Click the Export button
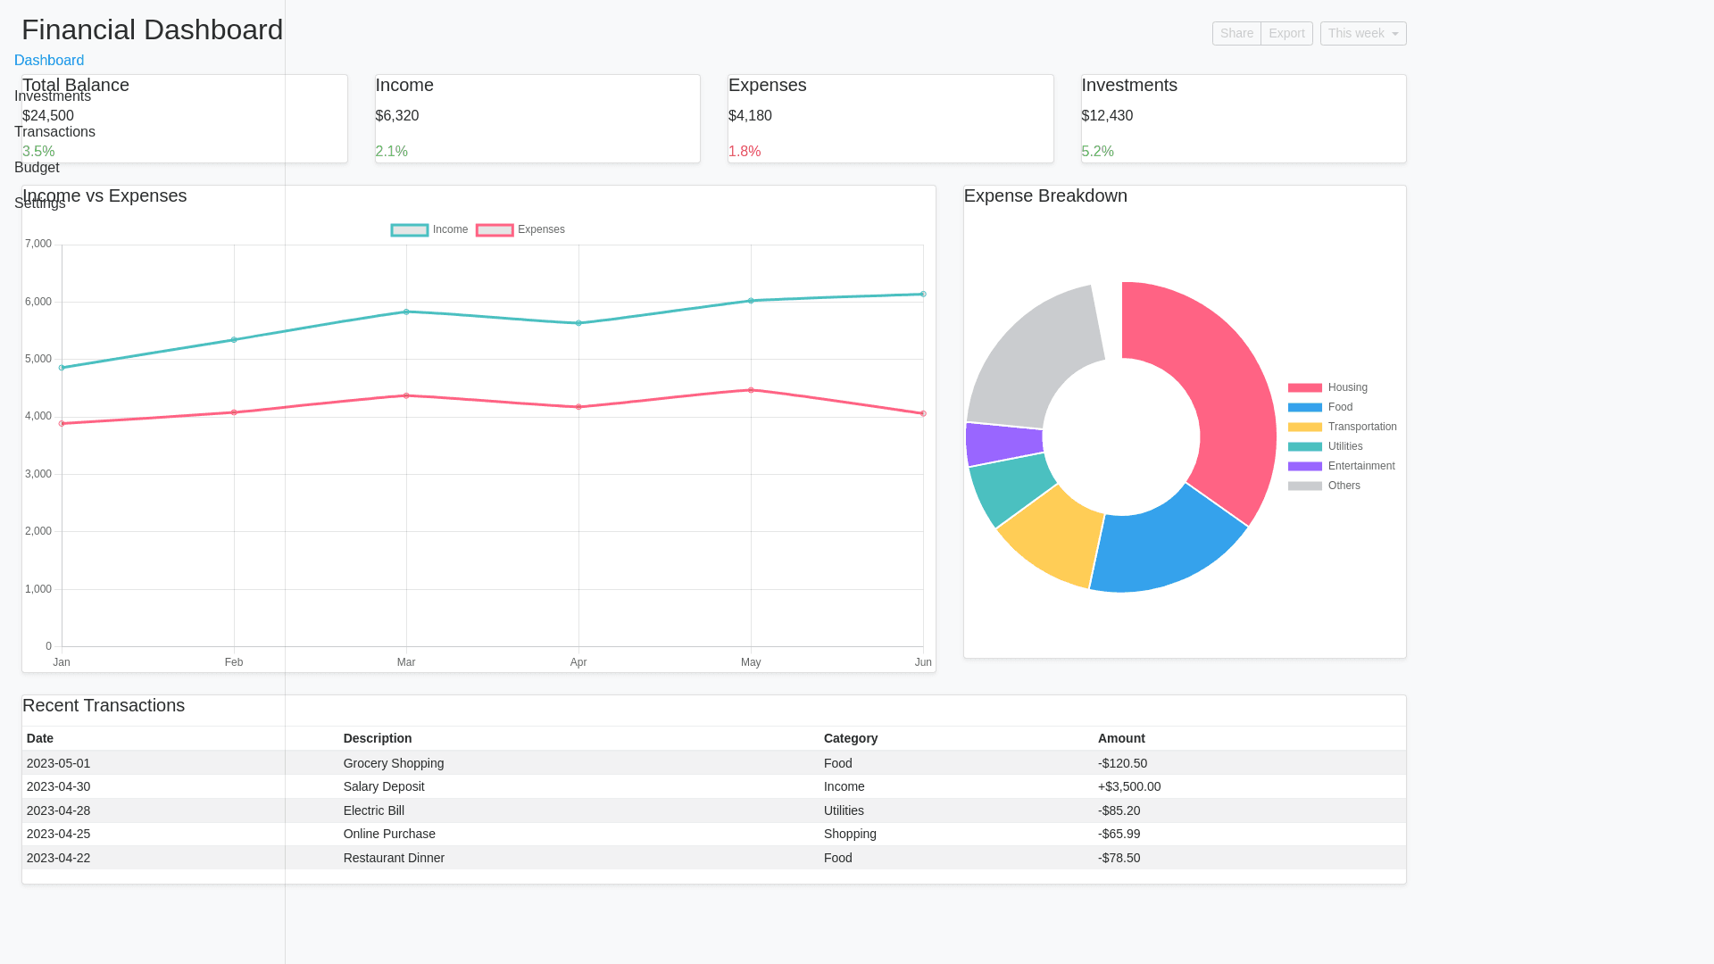The height and width of the screenshot is (964, 1714). [x=1286, y=34]
